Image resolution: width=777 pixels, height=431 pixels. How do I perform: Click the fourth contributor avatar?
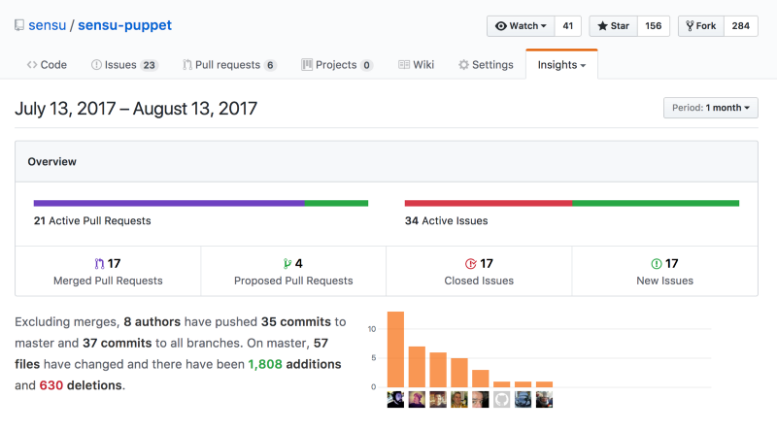click(x=459, y=399)
